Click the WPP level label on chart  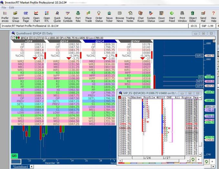point(200,86)
